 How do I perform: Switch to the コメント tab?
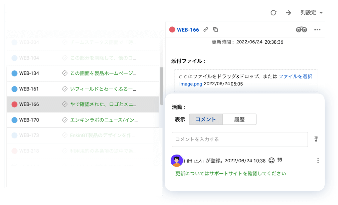pos(206,120)
